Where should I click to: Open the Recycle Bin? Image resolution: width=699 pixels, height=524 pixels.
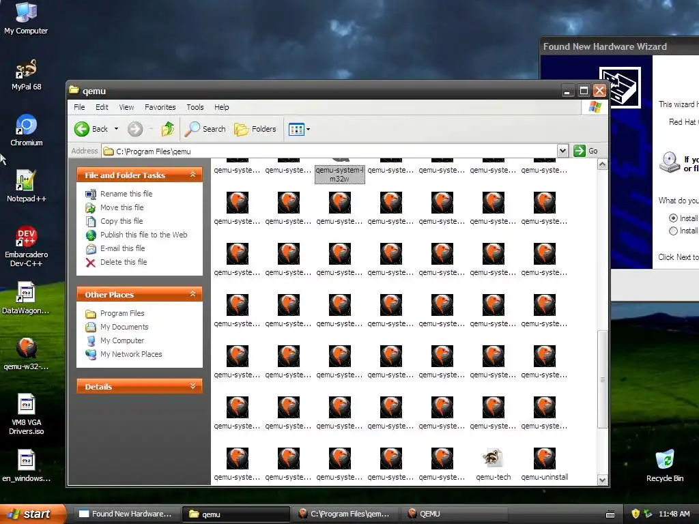coord(664,466)
